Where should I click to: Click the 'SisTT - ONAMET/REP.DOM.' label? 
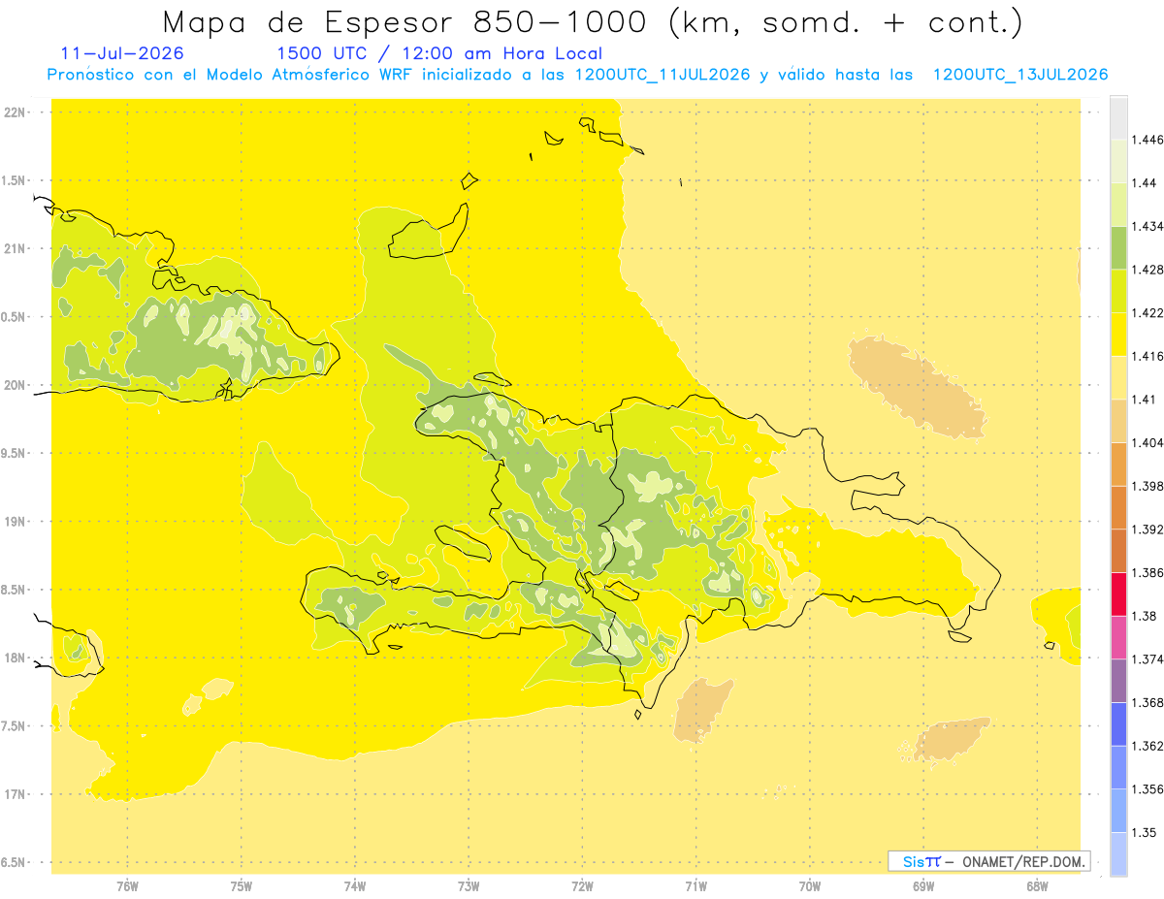(x=989, y=861)
